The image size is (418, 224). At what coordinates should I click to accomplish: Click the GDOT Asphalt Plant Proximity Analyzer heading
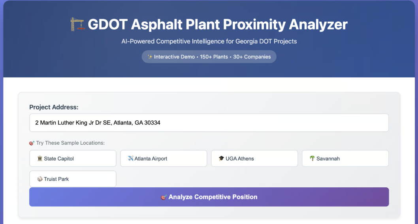(217, 24)
